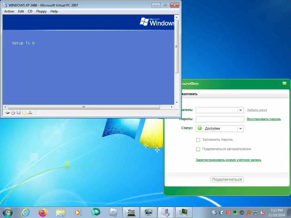Click the vertical scrollbar thumb in Virtual PC
This screenshot has height=218, width=291.
(177, 46)
